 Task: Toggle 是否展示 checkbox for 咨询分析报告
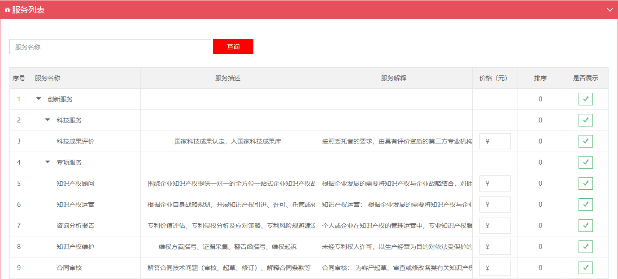[586, 226]
